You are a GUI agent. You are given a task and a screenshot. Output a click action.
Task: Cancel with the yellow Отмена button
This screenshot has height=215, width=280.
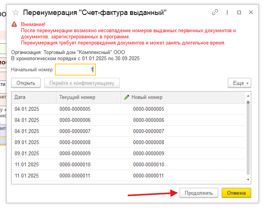pyautogui.click(x=236, y=193)
